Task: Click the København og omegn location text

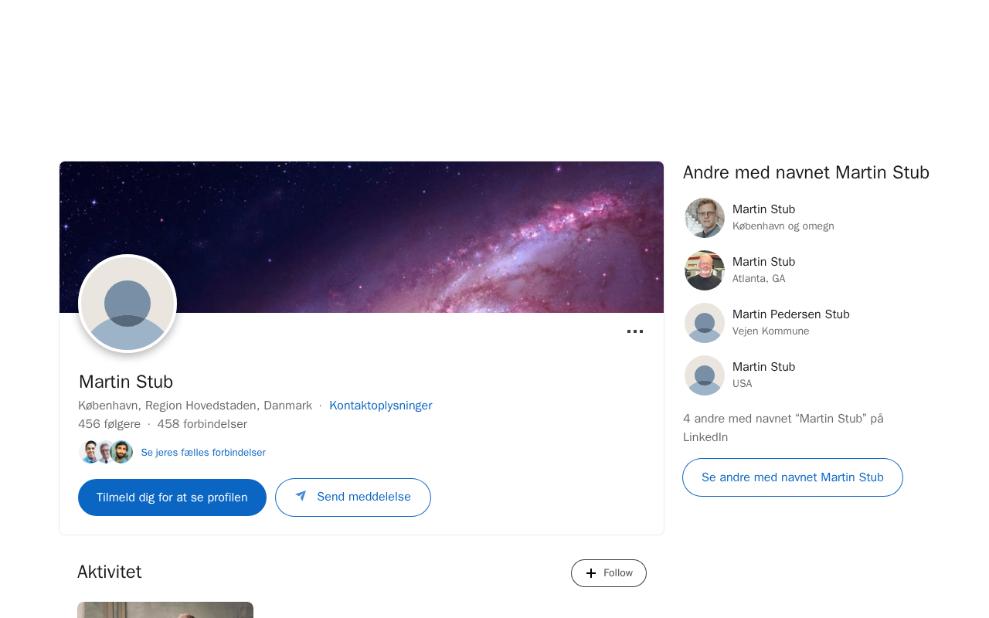Action: point(783,226)
